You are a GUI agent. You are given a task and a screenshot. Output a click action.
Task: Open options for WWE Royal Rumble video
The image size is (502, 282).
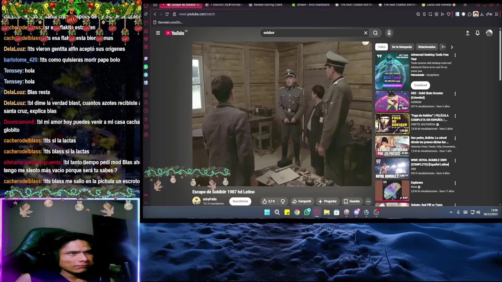tap(455, 161)
